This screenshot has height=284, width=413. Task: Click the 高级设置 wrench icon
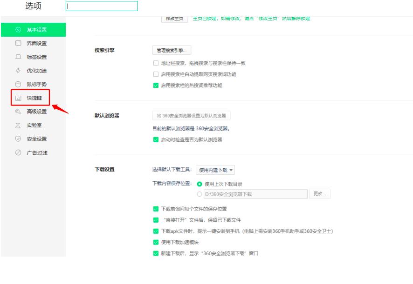tap(18, 112)
